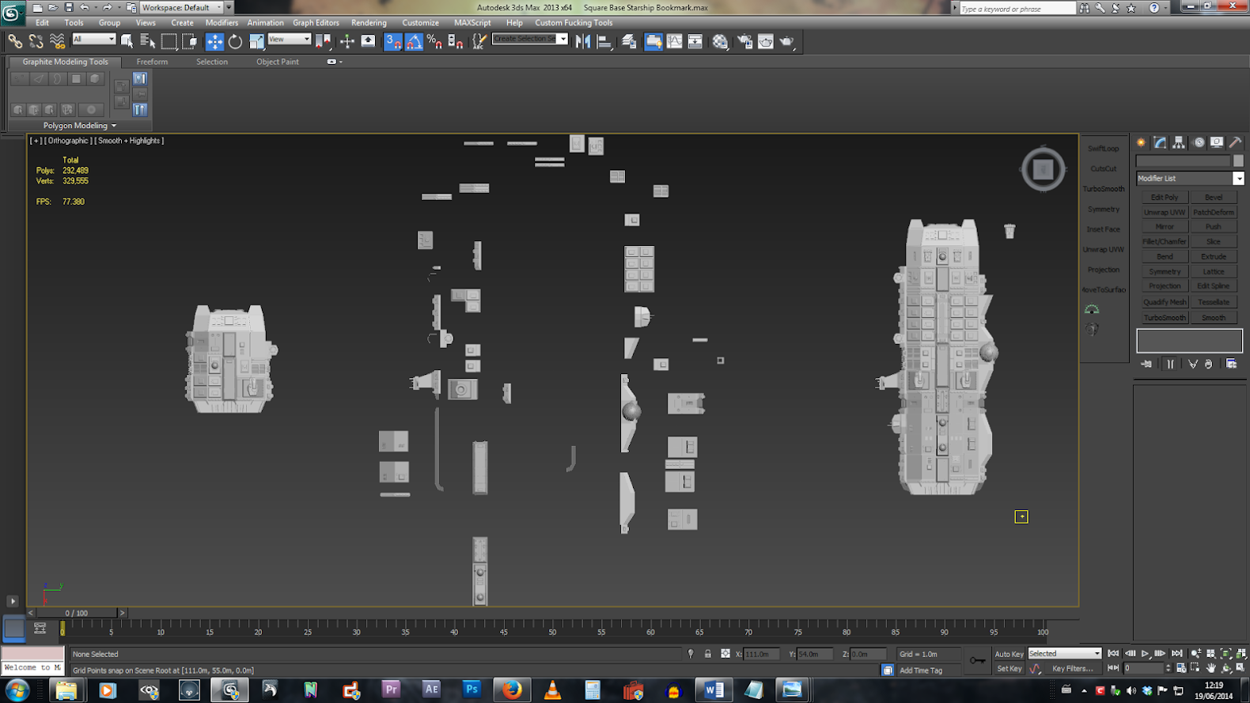
Task: Toggle 3D Snaps on or off
Action: click(x=393, y=42)
